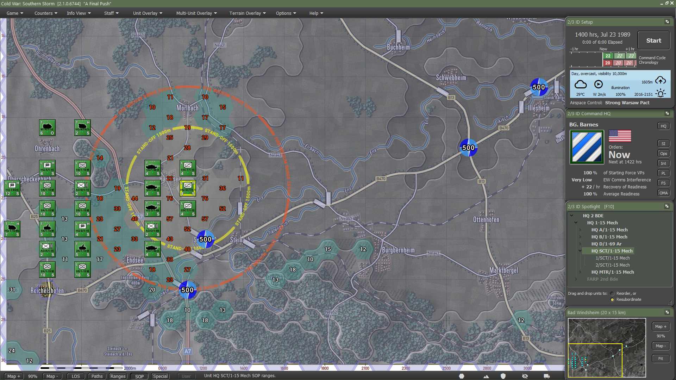The image size is (676, 380).
Task: Select the 2/E/1-15 M unit counter
Action: pos(82,249)
